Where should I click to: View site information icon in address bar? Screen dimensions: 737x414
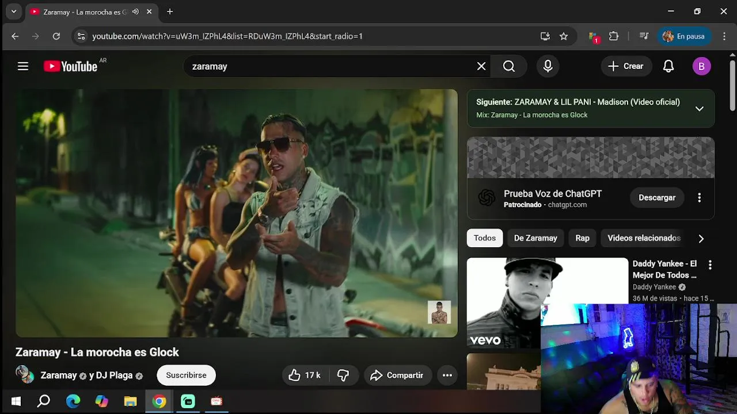81,36
